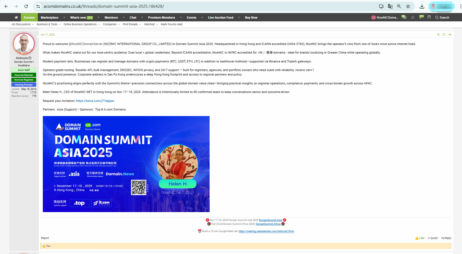The image size is (462, 254).
Task: Toggle Like on Helmuts' post
Action: point(420,238)
